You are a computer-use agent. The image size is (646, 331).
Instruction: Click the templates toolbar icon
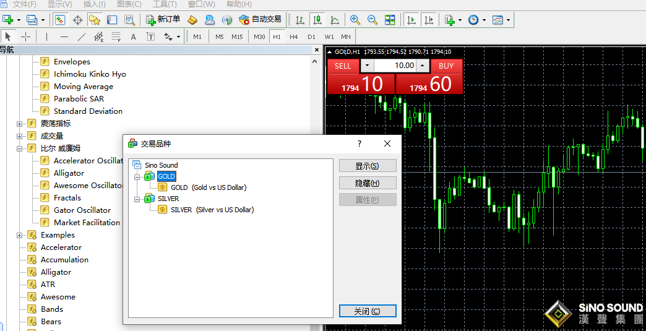(497, 19)
